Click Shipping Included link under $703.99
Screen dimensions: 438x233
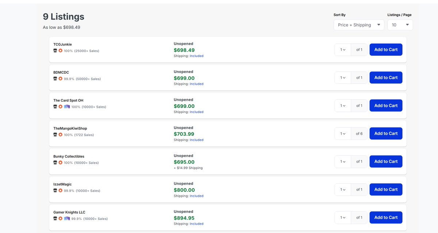[196, 140]
